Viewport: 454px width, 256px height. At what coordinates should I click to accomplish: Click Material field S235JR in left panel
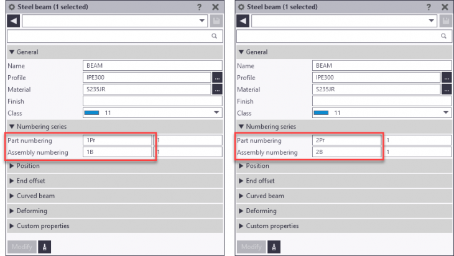pos(147,89)
